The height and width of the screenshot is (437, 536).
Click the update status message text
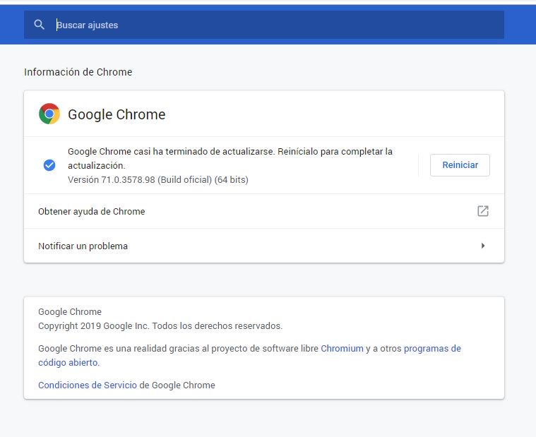click(230, 158)
